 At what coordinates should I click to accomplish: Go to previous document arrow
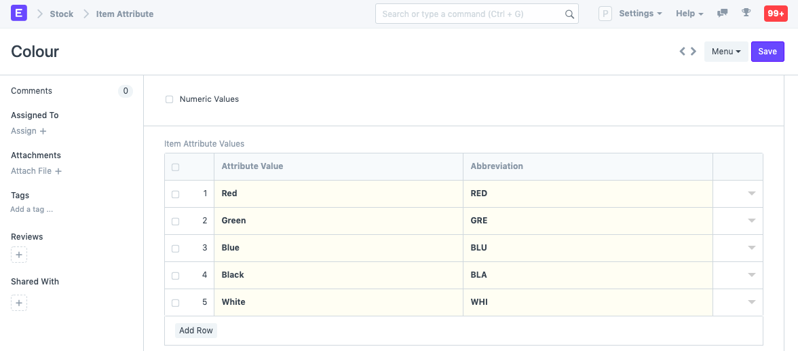click(683, 51)
